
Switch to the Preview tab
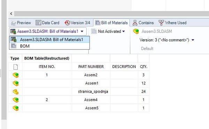(x=21, y=23)
